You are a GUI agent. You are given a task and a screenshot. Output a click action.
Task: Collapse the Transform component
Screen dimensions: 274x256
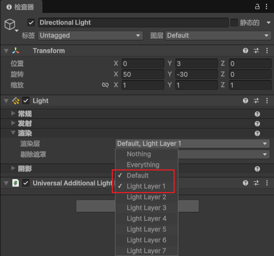pos(6,51)
